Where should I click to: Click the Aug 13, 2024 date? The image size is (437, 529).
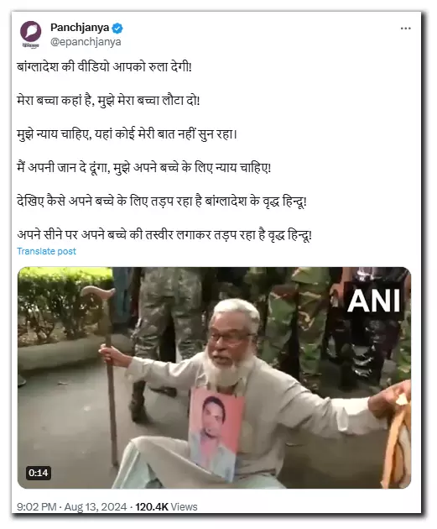tap(96, 506)
